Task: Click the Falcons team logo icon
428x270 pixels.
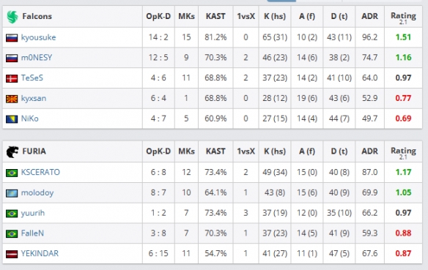Action: point(12,17)
